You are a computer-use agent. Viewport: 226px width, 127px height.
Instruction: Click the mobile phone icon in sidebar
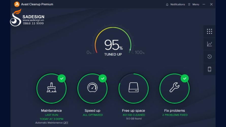coord(209,69)
